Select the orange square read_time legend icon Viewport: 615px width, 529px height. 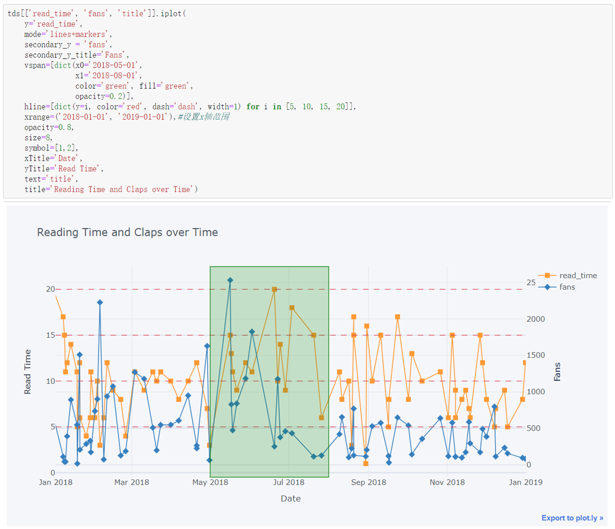point(548,275)
